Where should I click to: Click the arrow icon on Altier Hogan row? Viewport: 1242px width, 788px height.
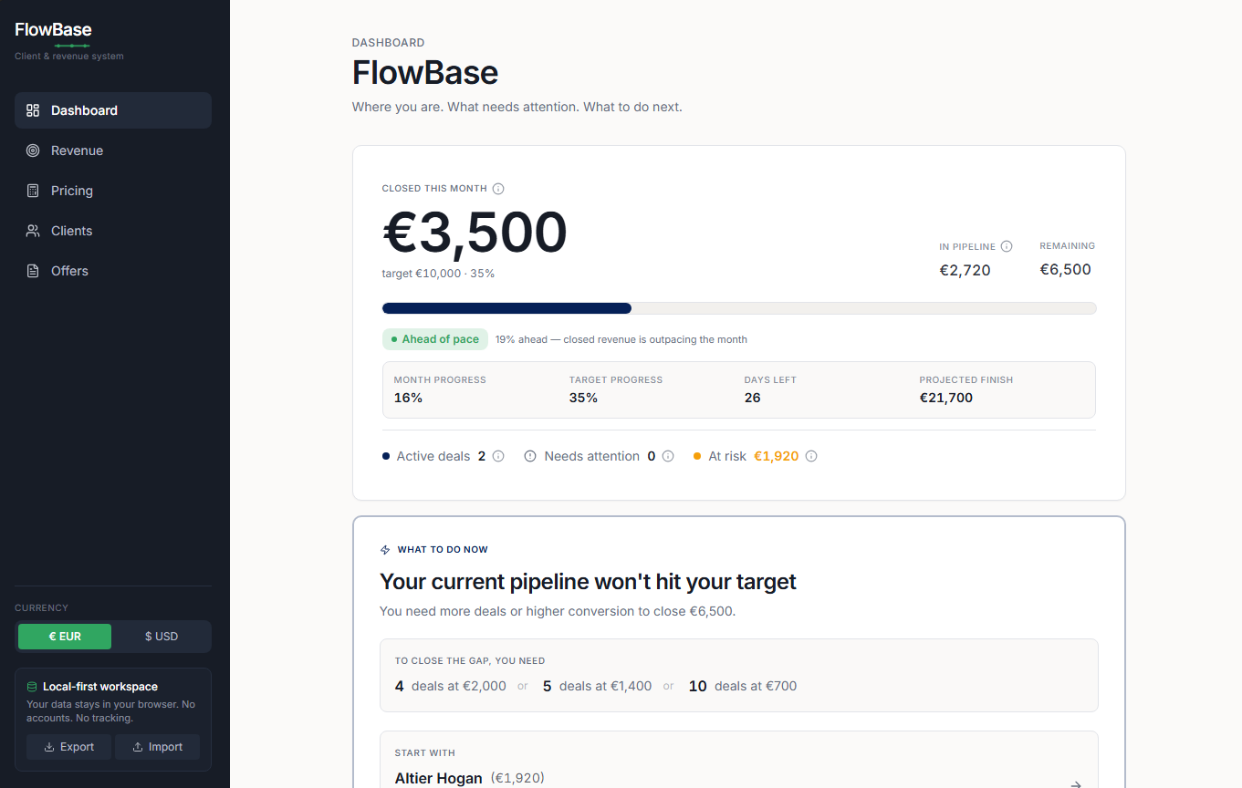(x=1076, y=783)
